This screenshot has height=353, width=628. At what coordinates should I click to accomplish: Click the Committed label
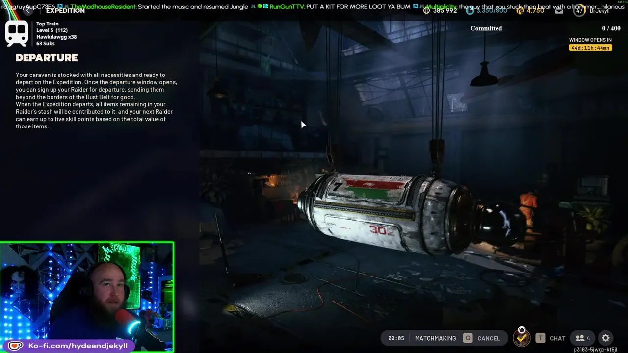click(486, 28)
